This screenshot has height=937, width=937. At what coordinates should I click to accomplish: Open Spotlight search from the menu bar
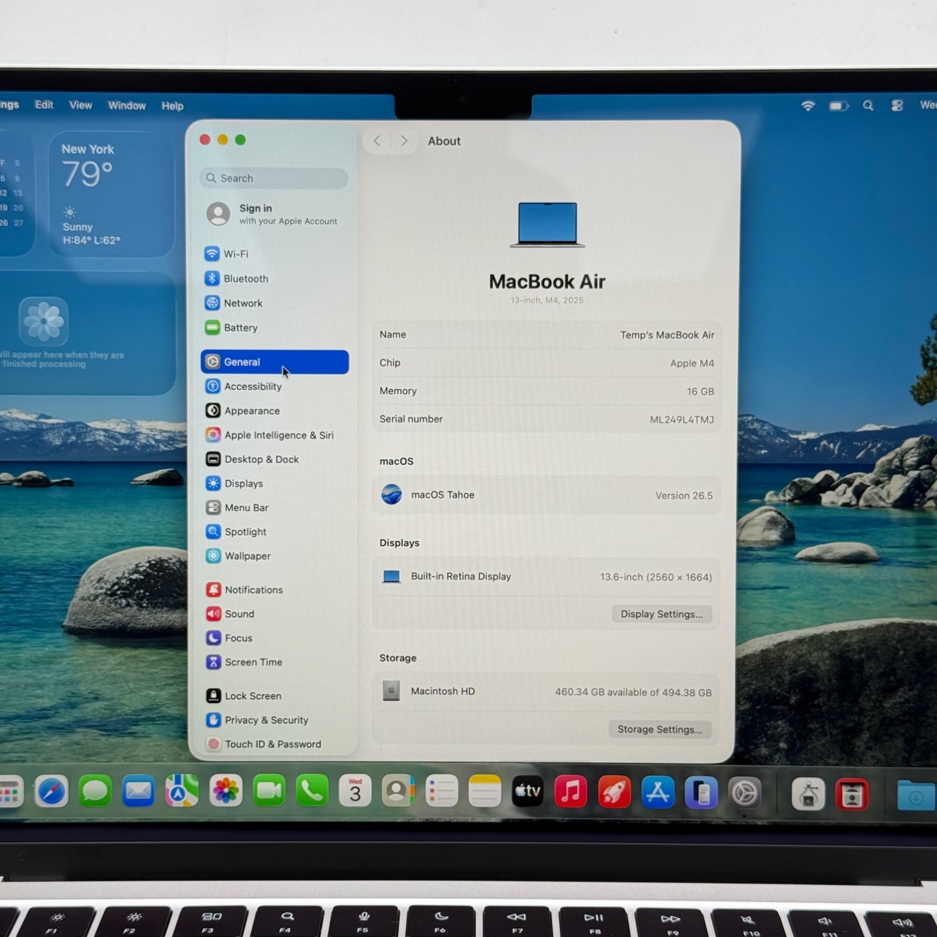868,106
